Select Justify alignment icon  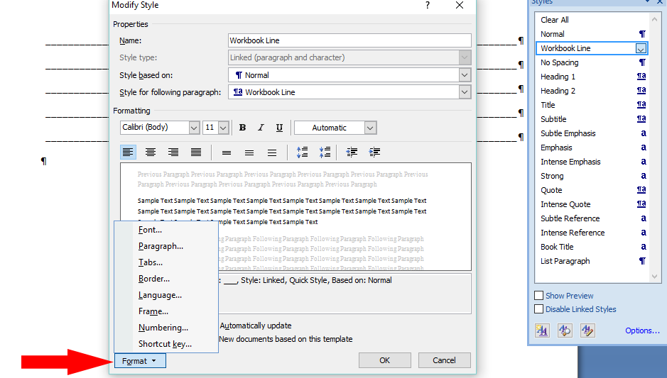click(196, 152)
